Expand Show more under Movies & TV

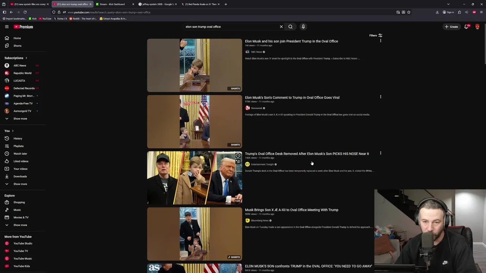[x=20, y=225]
